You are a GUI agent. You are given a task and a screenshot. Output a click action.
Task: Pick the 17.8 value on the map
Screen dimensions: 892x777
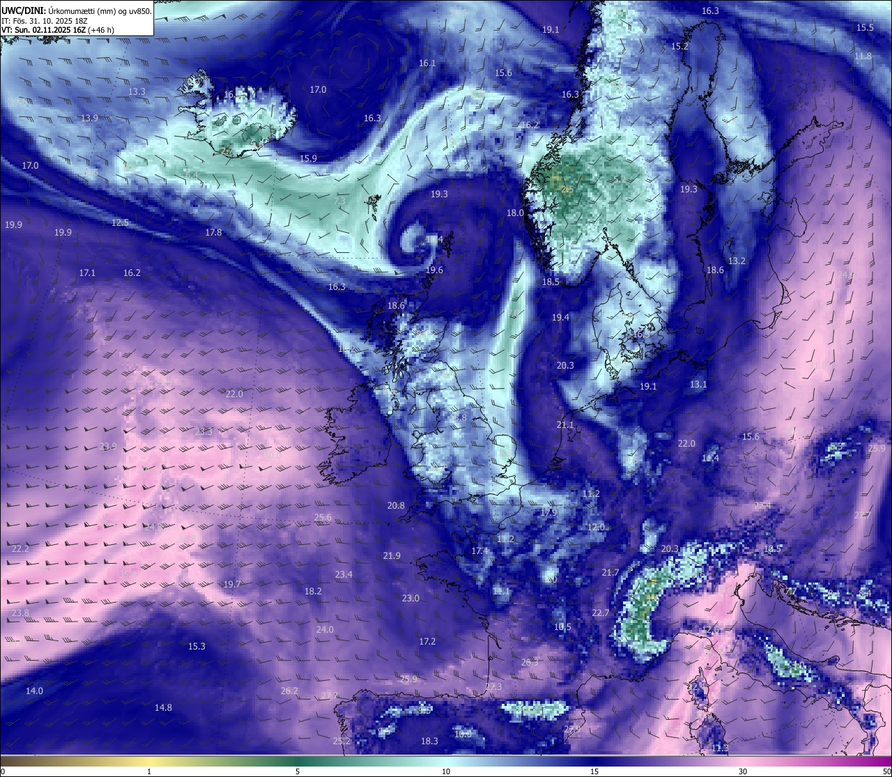213,232
